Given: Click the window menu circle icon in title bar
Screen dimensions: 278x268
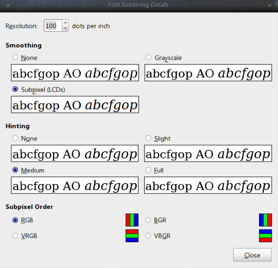Looking at the screenshot, I should pos(8,6).
